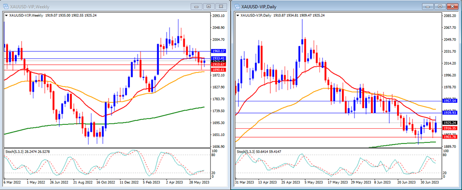
Task: Click the 6 Mar 2022 date on the time axis
Action: click(x=13, y=182)
